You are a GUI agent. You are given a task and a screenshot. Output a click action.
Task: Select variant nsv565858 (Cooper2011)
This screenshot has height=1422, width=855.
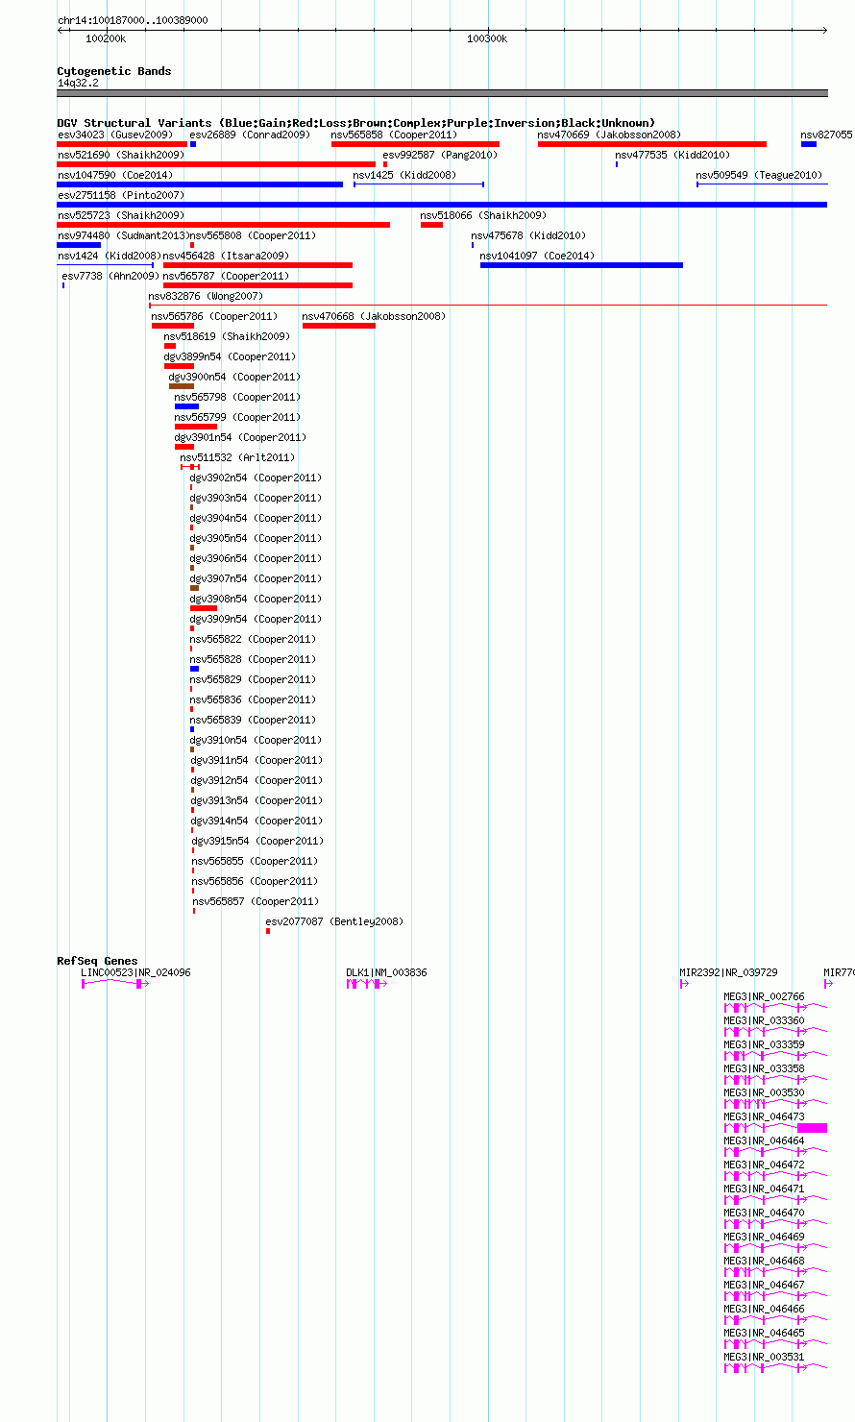[394, 135]
